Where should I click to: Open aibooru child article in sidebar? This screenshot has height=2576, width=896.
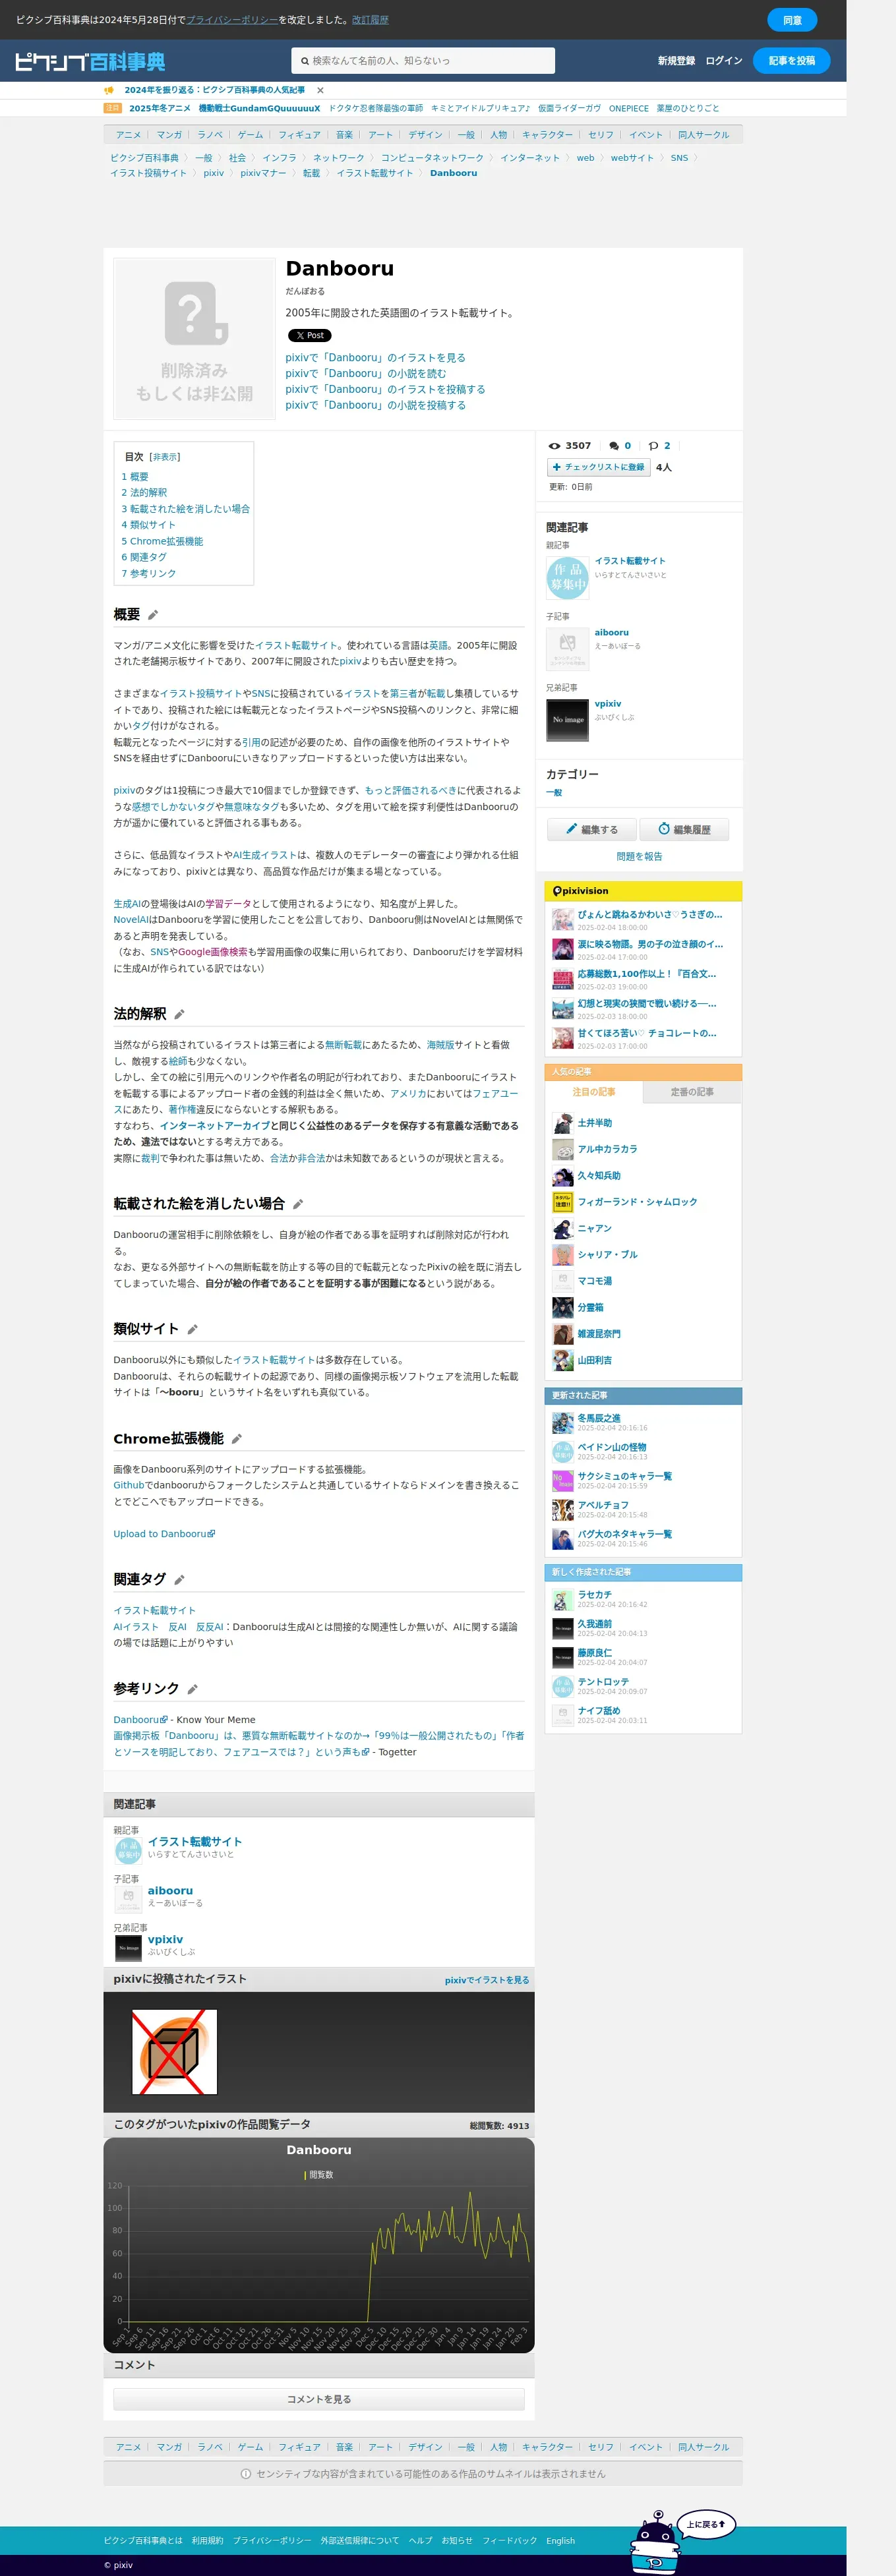[611, 632]
